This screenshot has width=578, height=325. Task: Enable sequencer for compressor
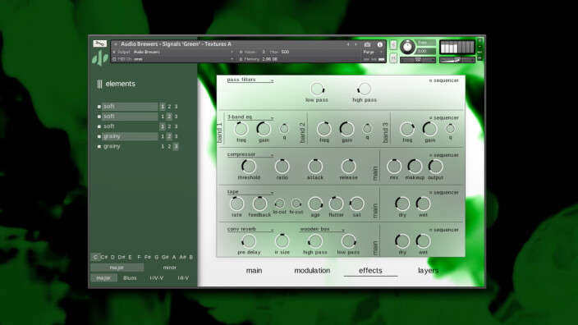[x=444, y=155]
